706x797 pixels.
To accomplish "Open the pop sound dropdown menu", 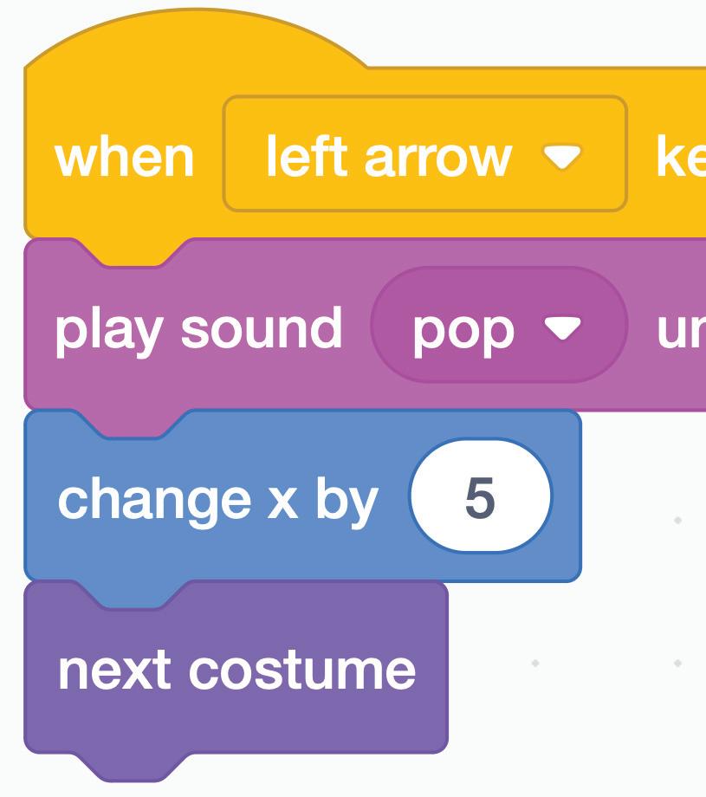I will (x=498, y=326).
